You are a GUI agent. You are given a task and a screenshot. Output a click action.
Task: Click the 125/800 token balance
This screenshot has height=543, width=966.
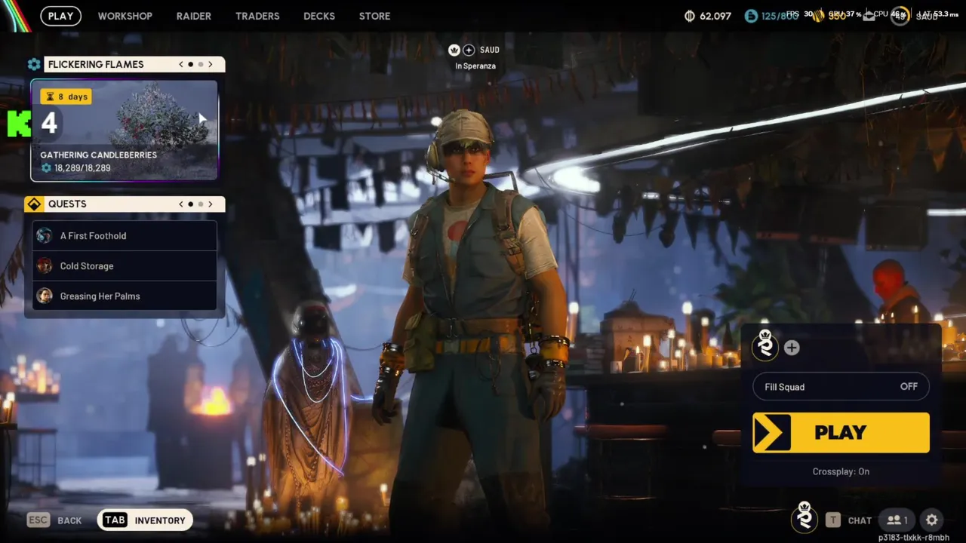[780, 16]
